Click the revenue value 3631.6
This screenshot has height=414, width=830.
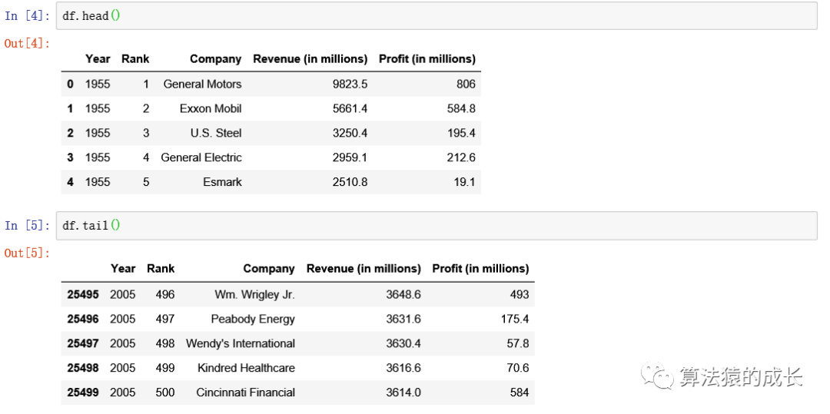click(x=403, y=319)
